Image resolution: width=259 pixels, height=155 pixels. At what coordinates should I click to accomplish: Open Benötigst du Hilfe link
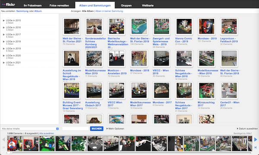(x=243, y=133)
